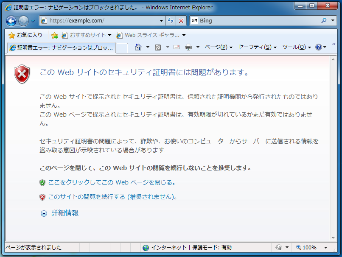Click the 詳細情報 link text
342x257 pixels.
pyautogui.click(x=65, y=213)
